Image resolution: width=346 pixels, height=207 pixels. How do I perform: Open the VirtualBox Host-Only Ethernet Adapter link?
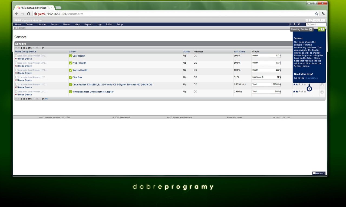(93, 92)
